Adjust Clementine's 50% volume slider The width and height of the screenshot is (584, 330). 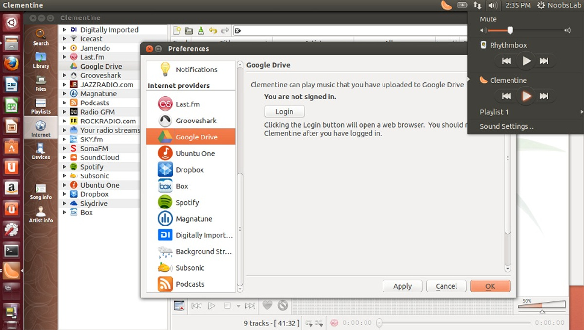543,306
